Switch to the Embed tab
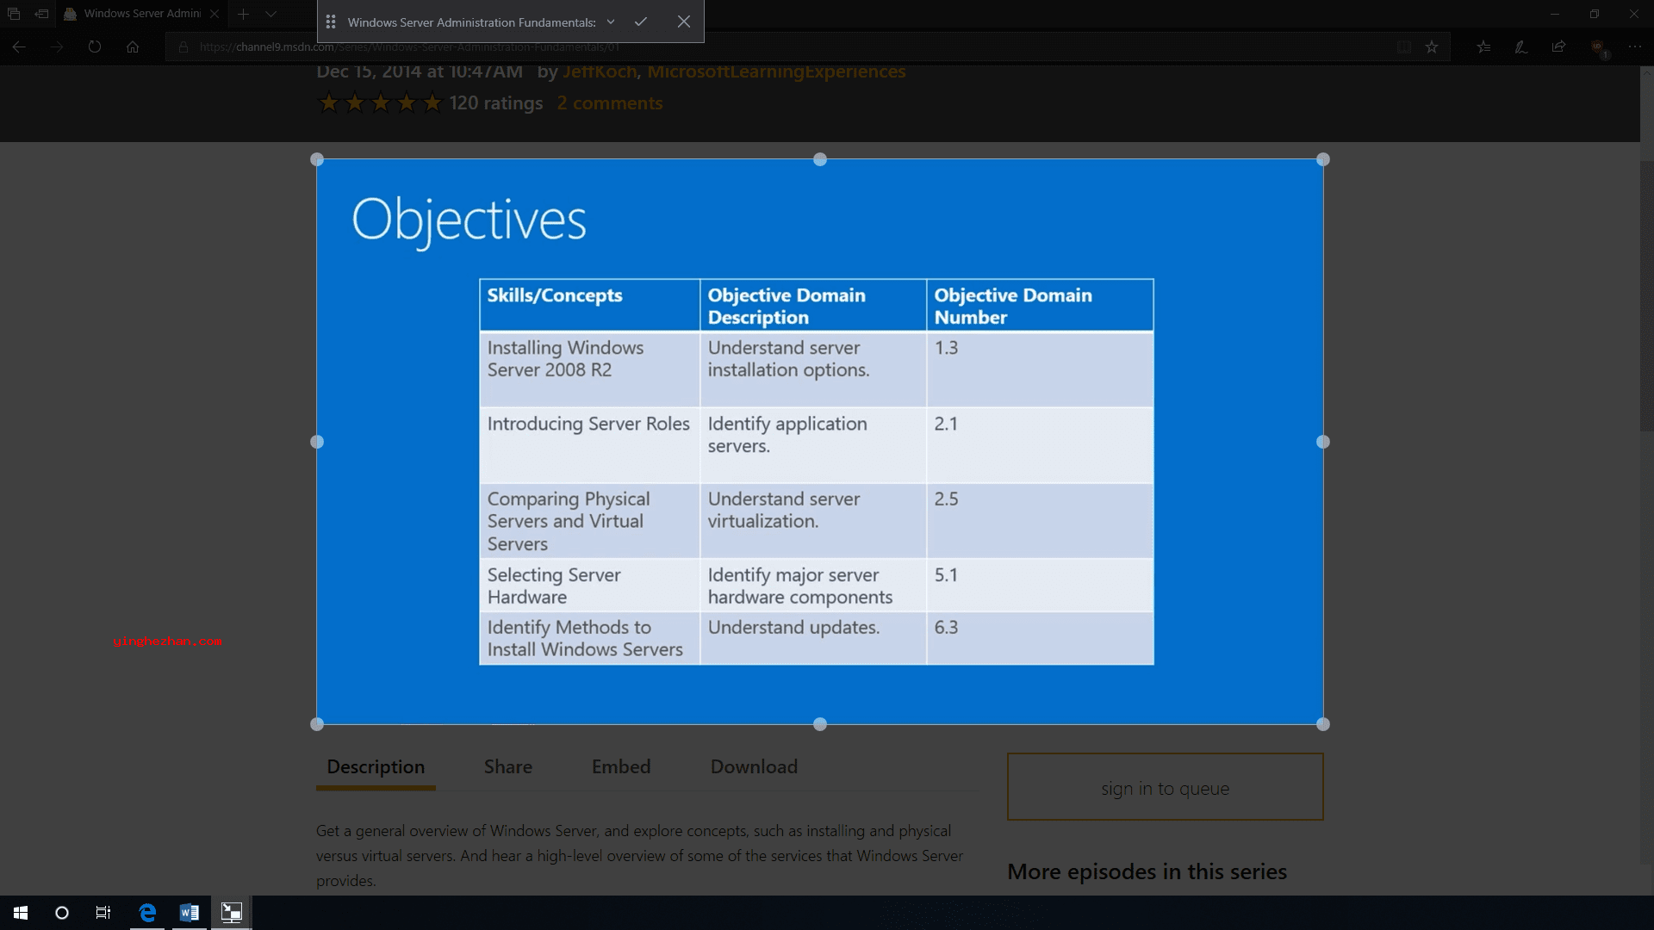The width and height of the screenshot is (1654, 930). (x=621, y=766)
